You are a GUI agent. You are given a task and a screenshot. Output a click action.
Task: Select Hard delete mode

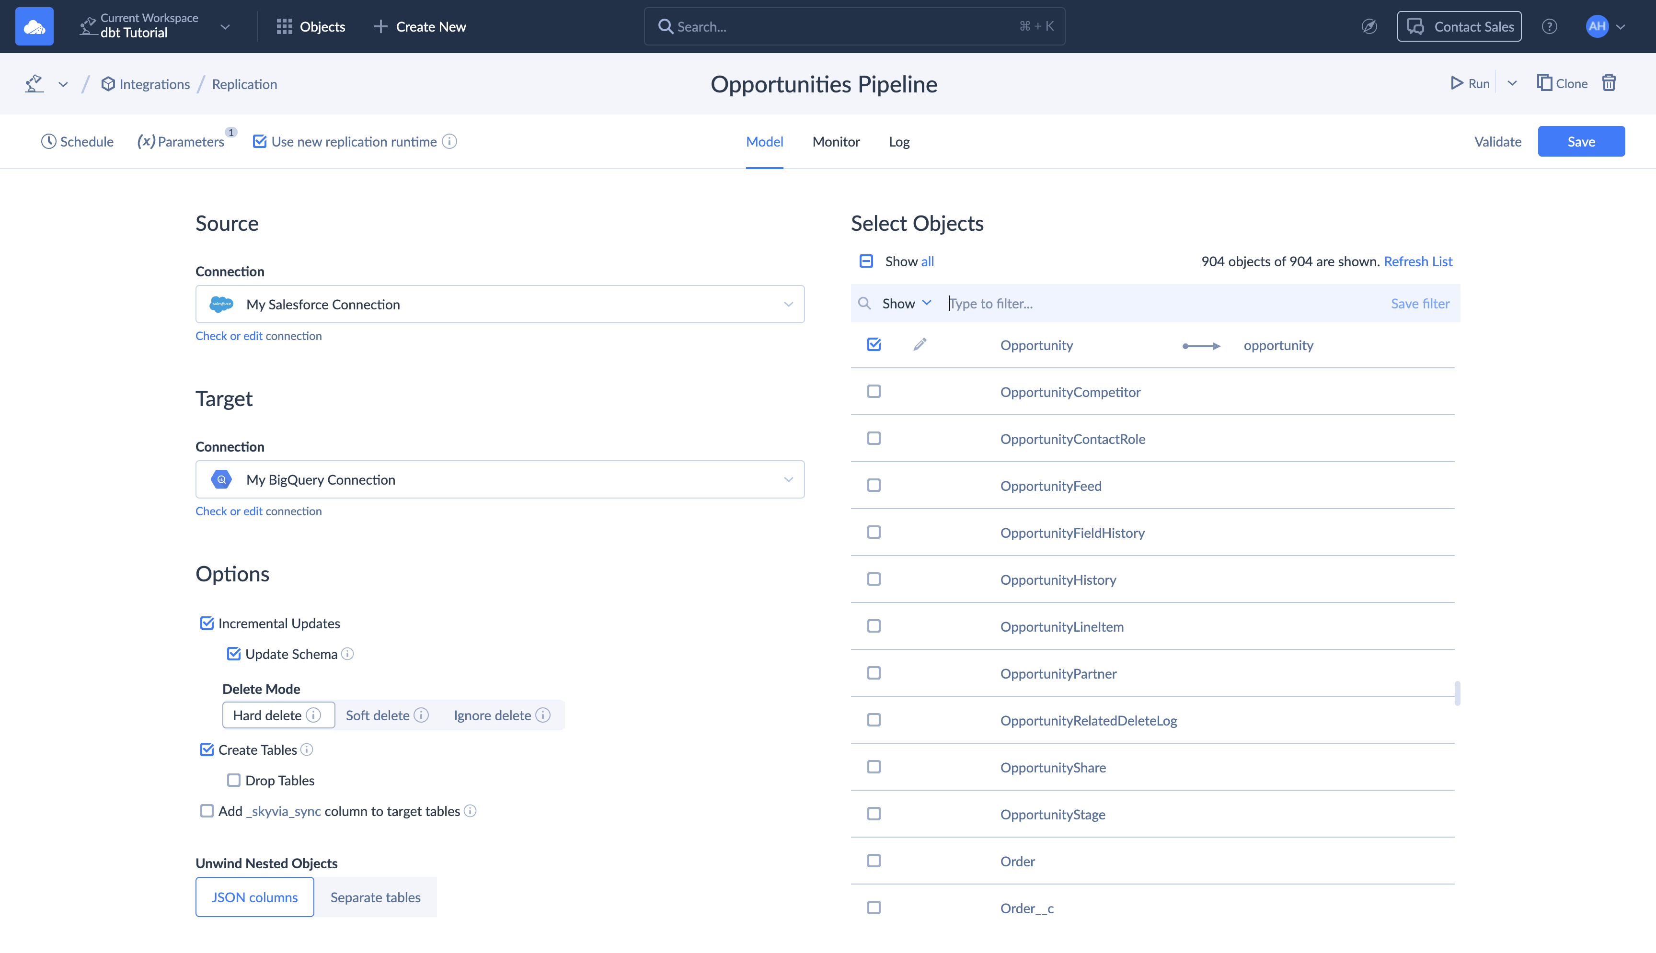tap(278, 715)
